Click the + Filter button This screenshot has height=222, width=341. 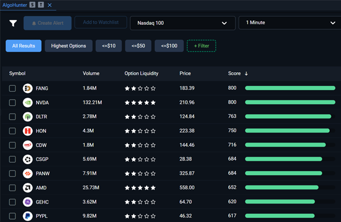point(202,46)
